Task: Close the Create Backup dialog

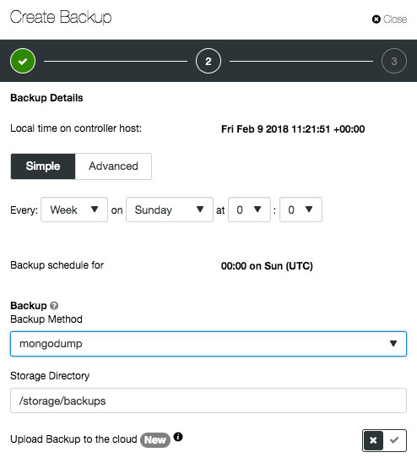Action: (x=389, y=19)
